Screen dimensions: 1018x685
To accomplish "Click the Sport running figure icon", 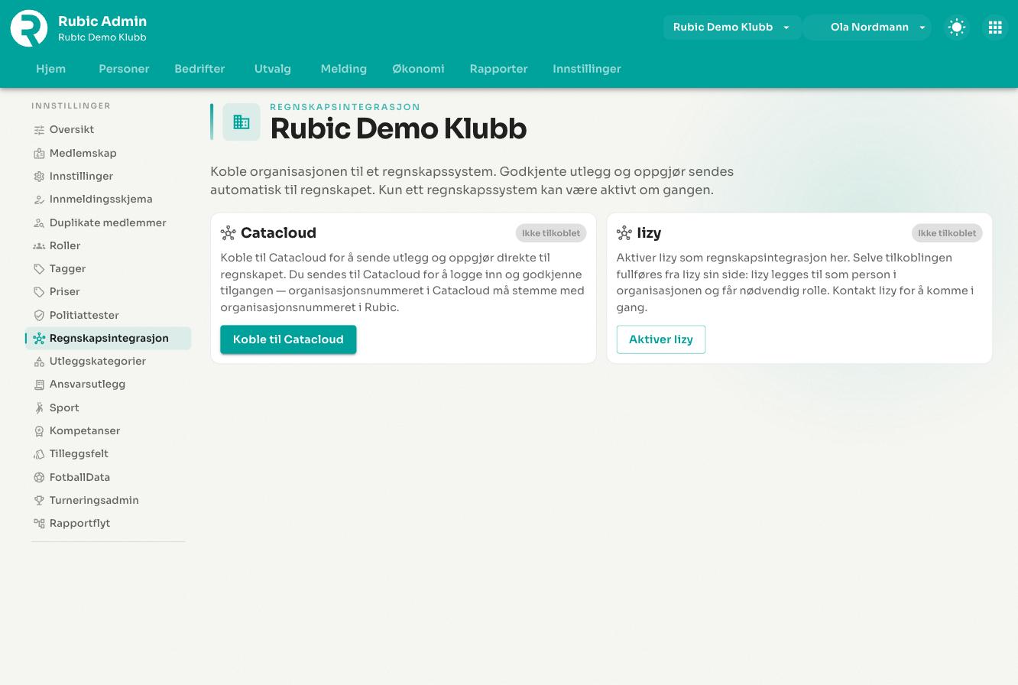I will tap(39, 407).
